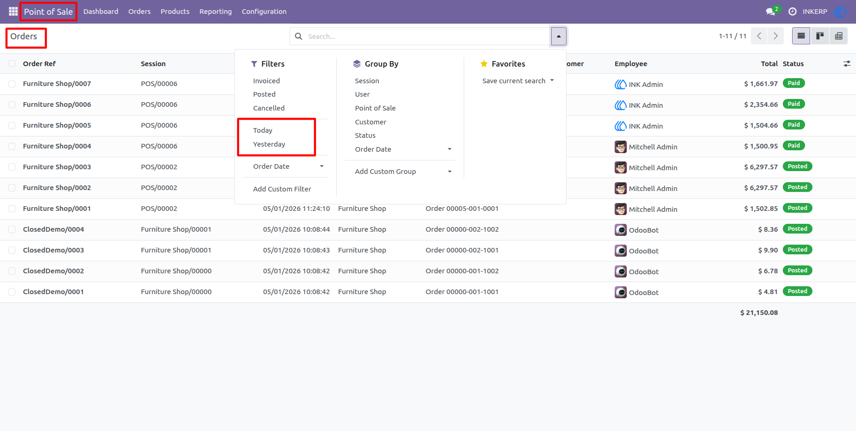Toggle the select-all orders checkbox
The height and width of the screenshot is (431, 856).
(x=12, y=64)
